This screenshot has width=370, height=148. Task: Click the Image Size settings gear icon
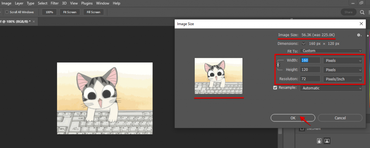click(359, 35)
